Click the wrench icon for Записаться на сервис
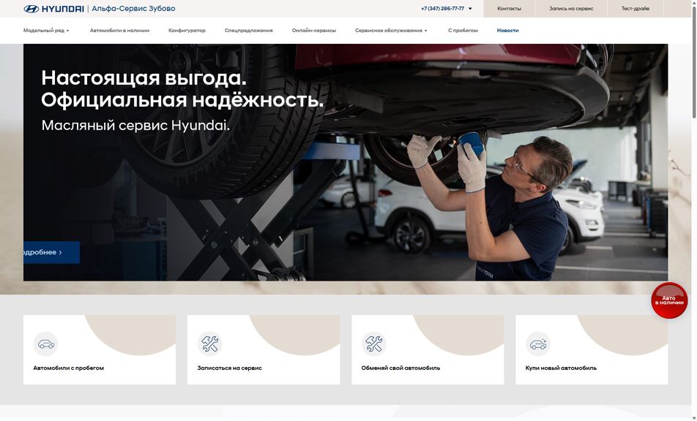 click(210, 344)
